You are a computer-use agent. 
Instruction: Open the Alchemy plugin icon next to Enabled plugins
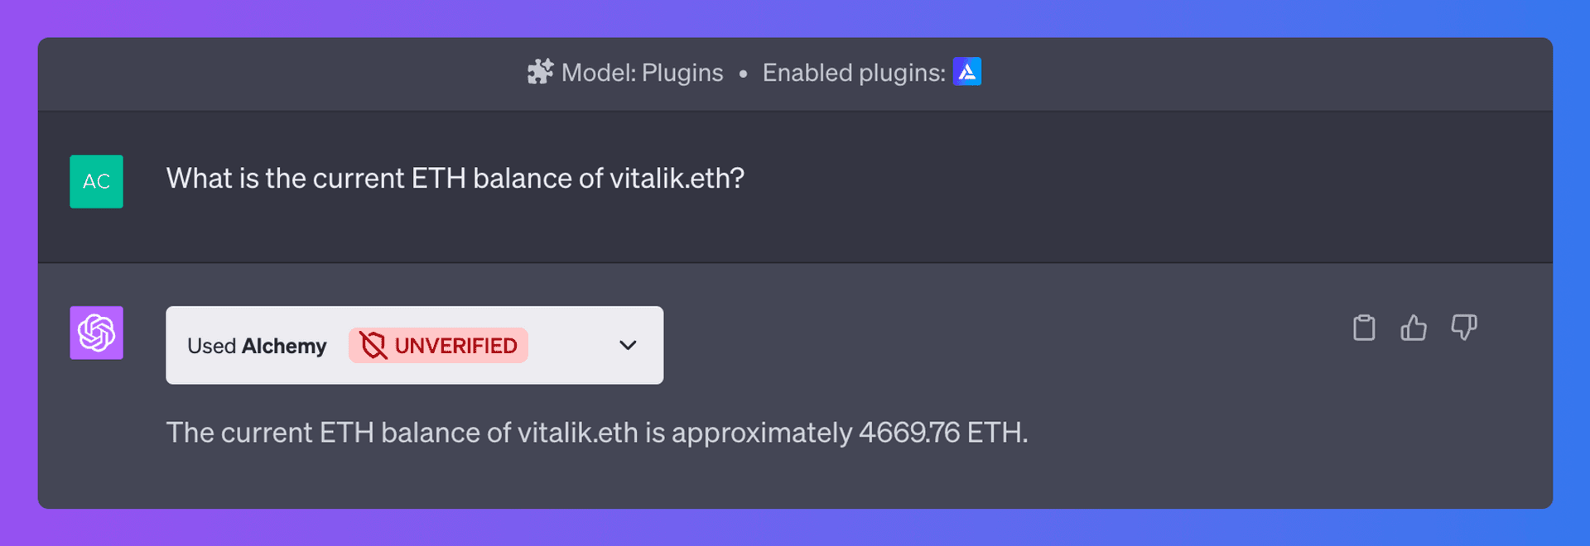pos(967,72)
